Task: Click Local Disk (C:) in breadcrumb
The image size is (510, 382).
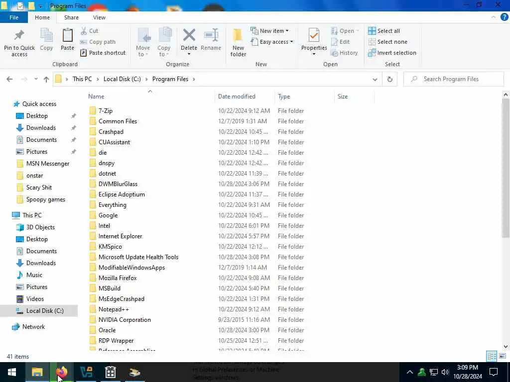Action: 122,79
